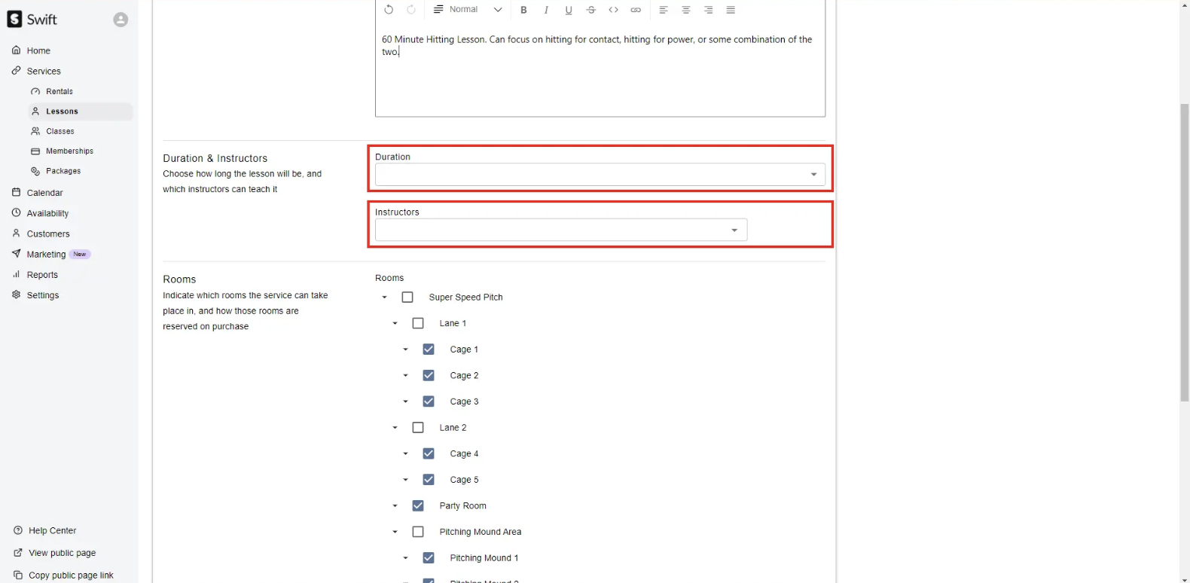Toggle strikethrough formatting
The image size is (1190, 583).
pos(591,10)
